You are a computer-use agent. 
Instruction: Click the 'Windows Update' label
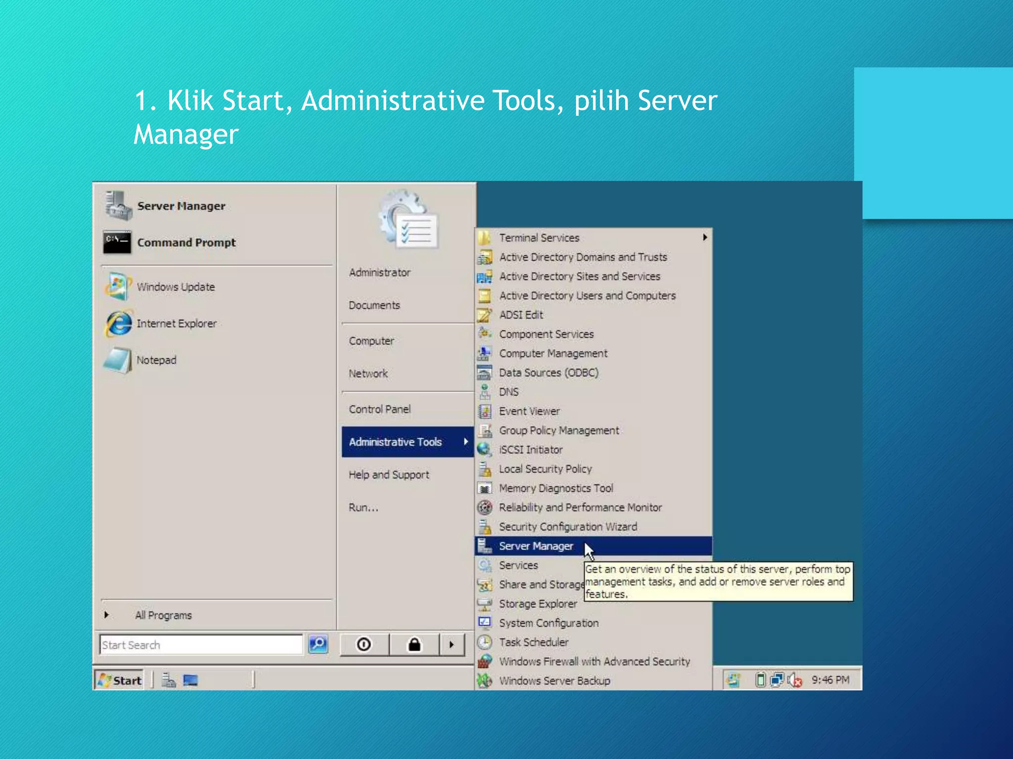(176, 287)
